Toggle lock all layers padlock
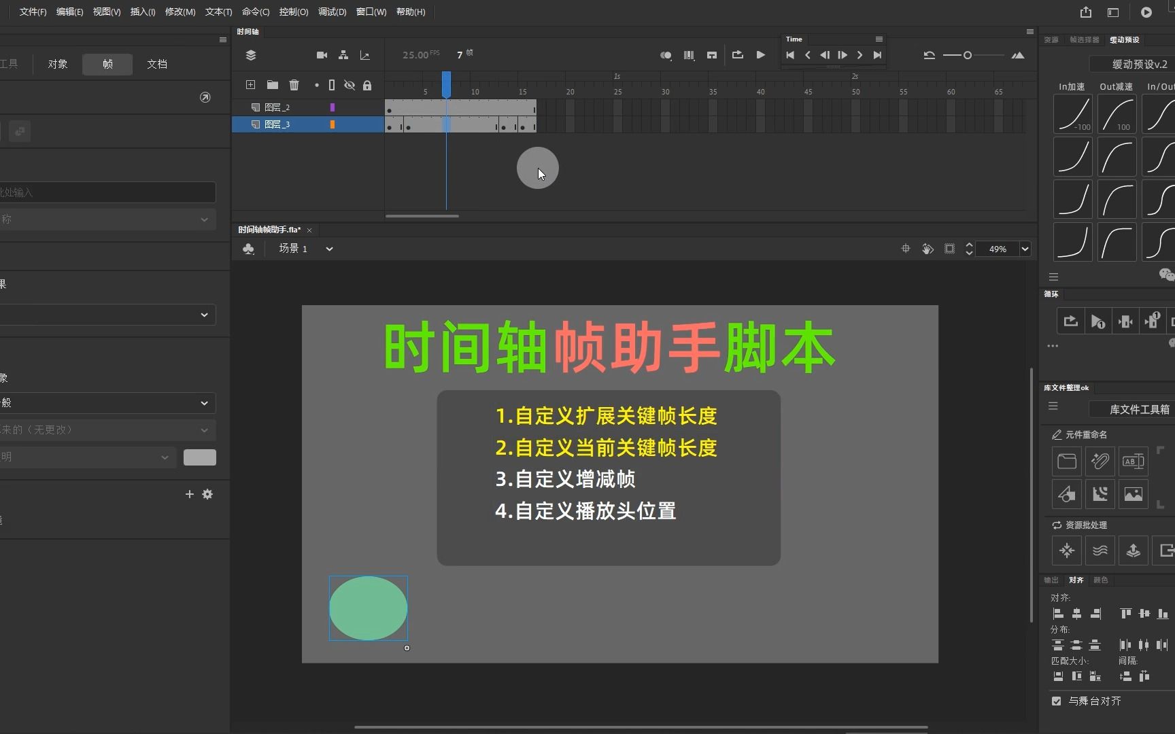This screenshot has width=1175, height=734. [x=367, y=85]
